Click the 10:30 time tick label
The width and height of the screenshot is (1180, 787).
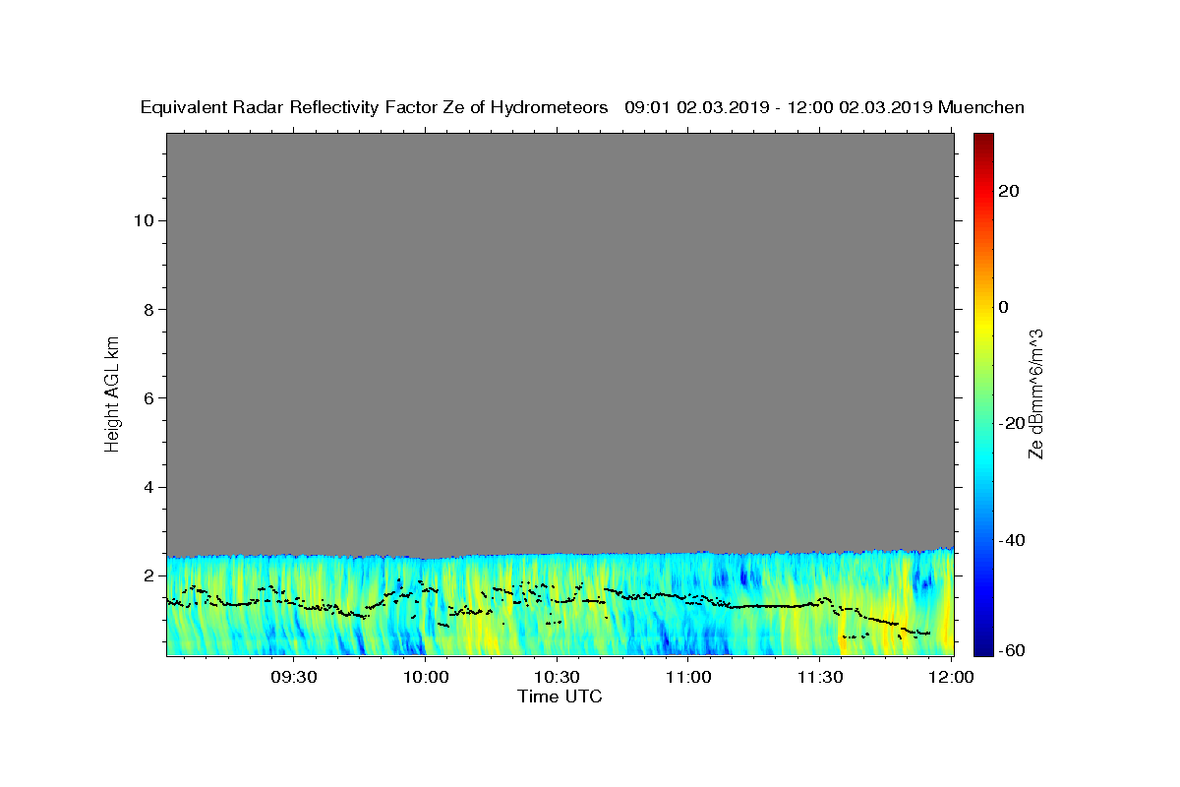pyautogui.click(x=557, y=677)
